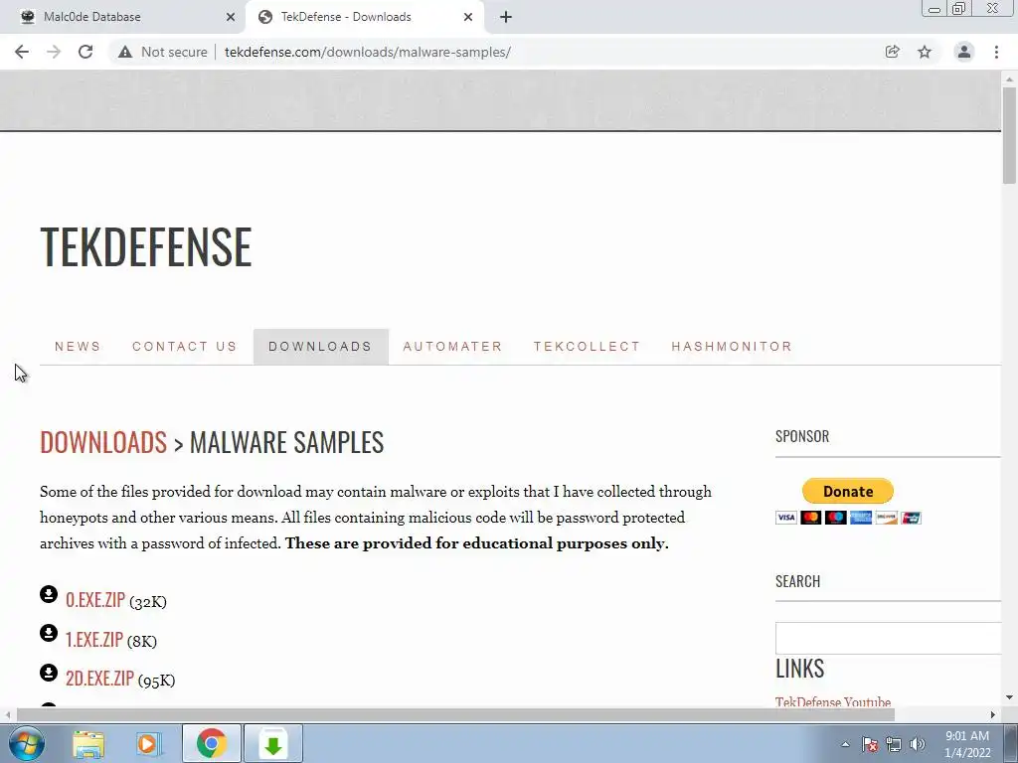Open HASHMONITOR nav link

(732, 347)
